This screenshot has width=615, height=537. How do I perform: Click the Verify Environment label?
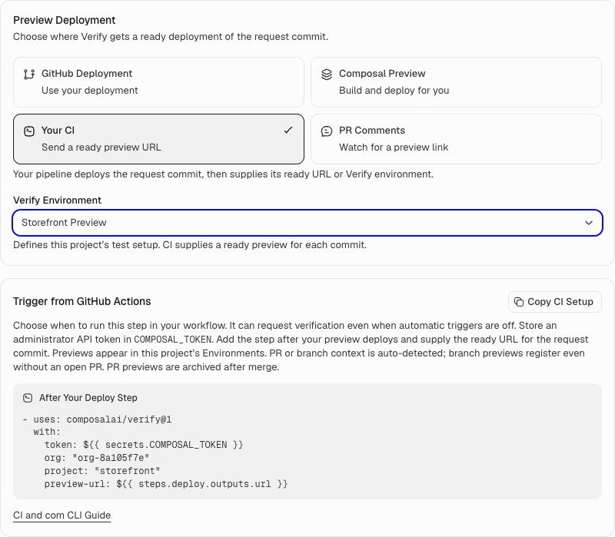pos(57,201)
